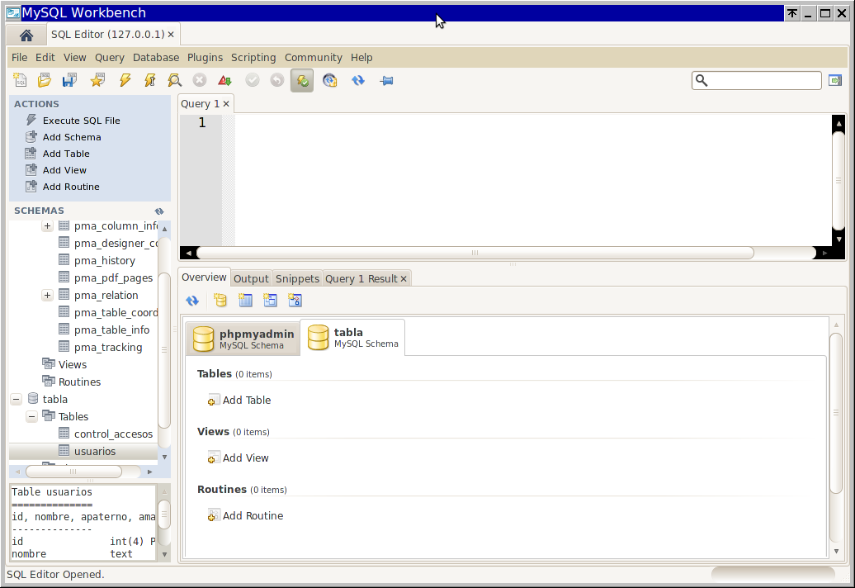Click Add Routine in Actions panel
Viewport: 855px width, 588px height.
(71, 187)
